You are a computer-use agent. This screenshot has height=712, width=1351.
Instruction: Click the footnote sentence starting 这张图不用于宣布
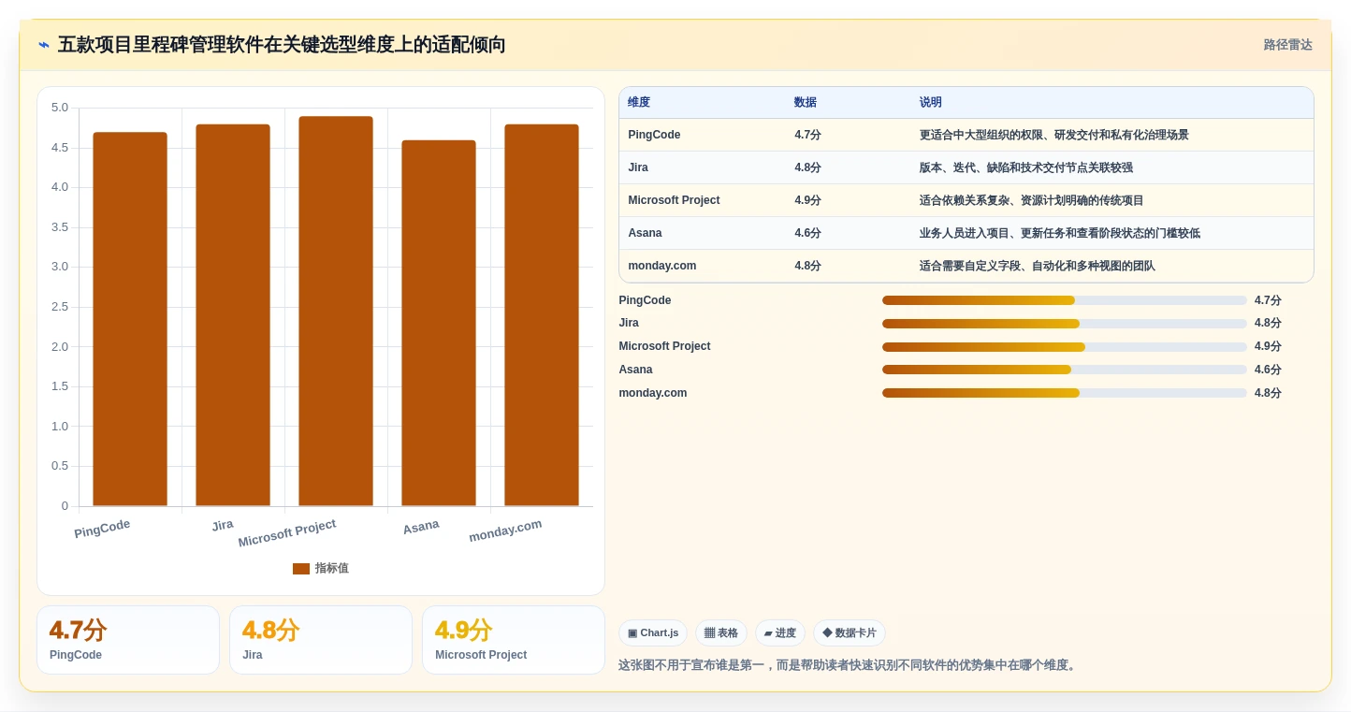[849, 665]
